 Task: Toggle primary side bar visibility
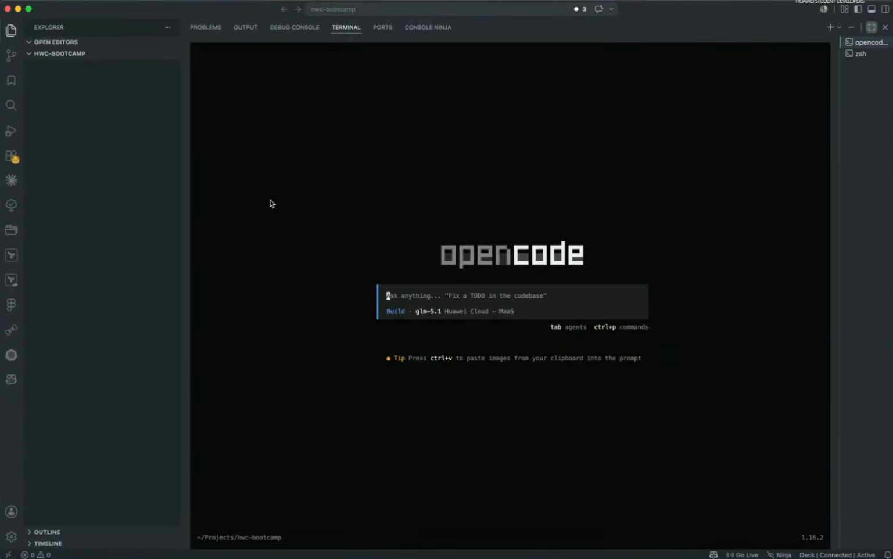point(858,9)
